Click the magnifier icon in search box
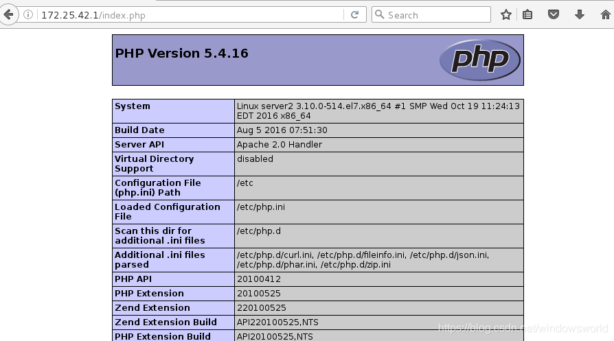 (x=379, y=14)
